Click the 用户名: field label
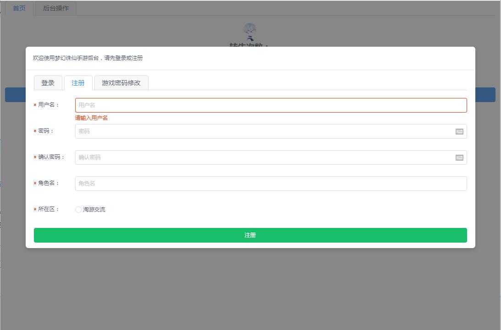The height and width of the screenshot is (330, 501). (49, 105)
